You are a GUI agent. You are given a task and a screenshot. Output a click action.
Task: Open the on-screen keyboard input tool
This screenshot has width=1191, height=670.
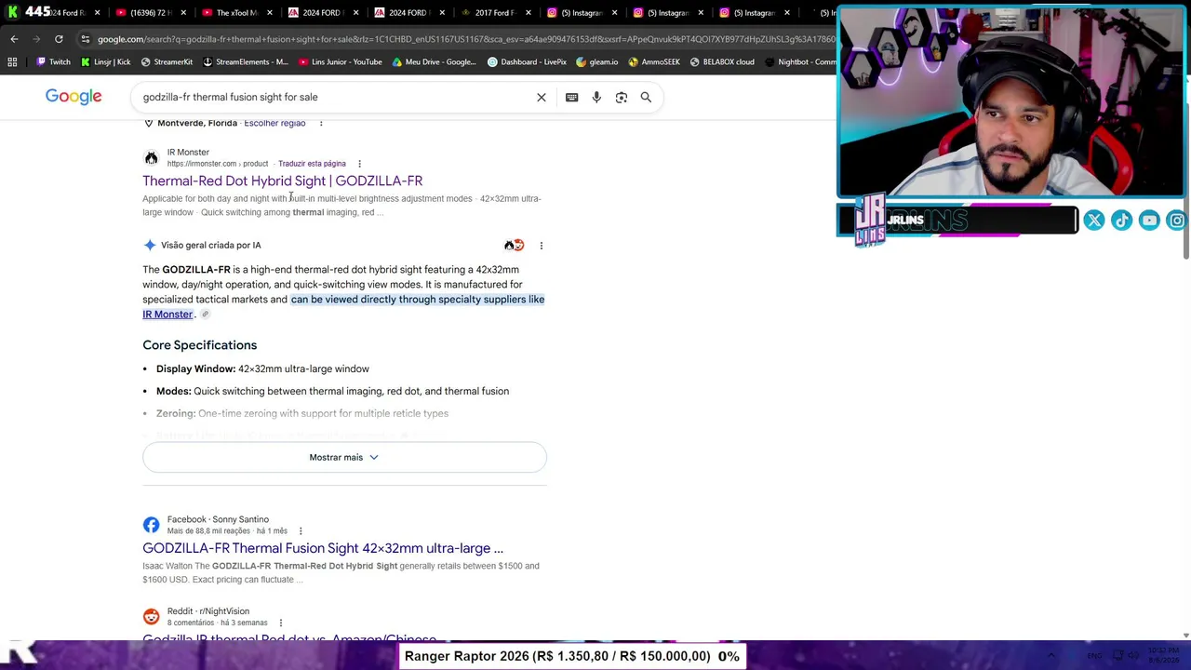tap(572, 97)
